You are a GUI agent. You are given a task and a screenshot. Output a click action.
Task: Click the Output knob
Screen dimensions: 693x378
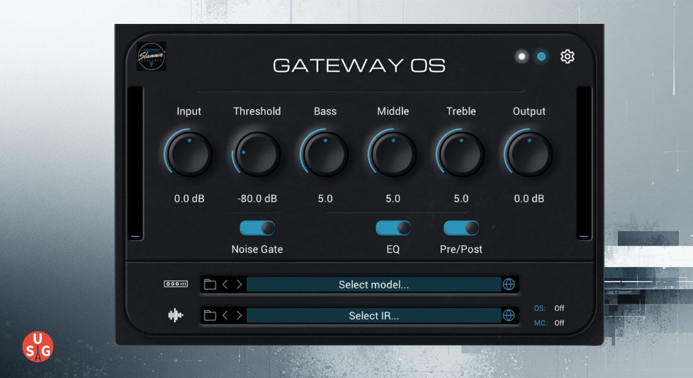[529, 154]
